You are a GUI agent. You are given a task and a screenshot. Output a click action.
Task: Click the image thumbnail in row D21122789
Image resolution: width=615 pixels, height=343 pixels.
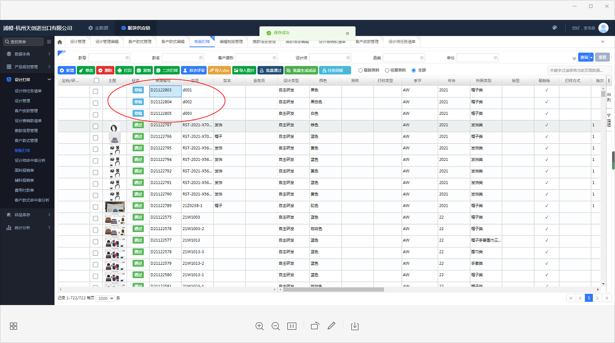[114, 207]
